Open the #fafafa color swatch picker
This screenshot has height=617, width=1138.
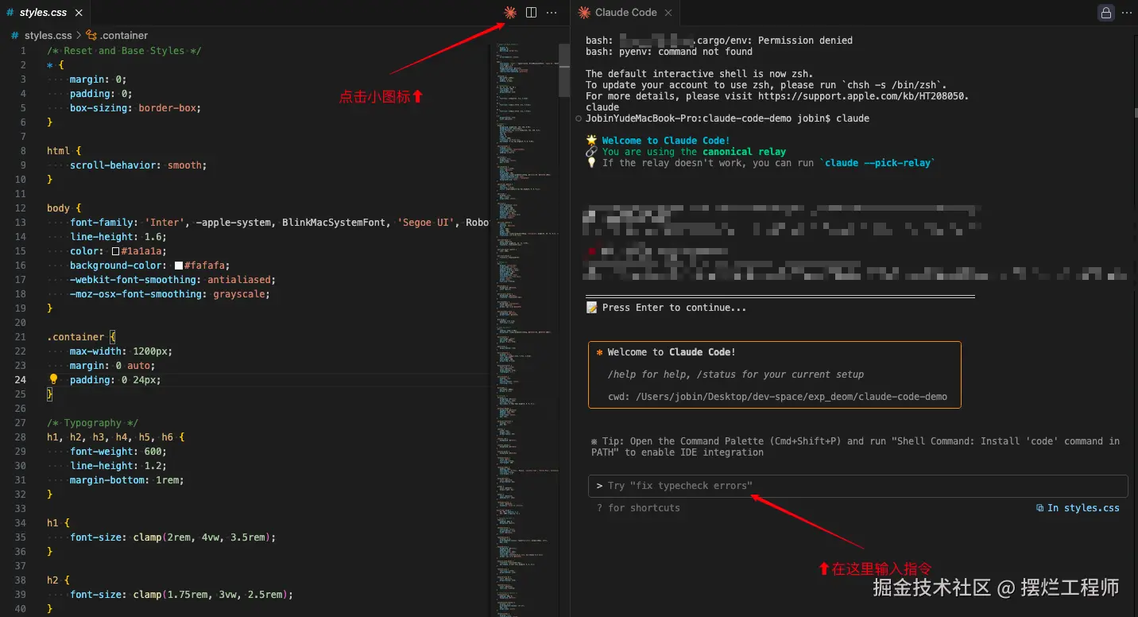(x=179, y=266)
